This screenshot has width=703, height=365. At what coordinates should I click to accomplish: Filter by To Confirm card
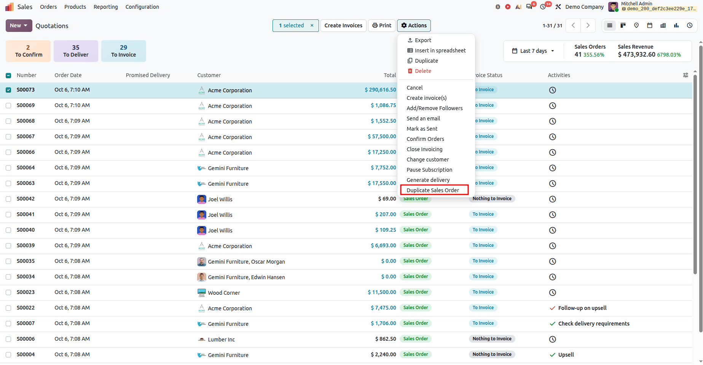point(28,51)
